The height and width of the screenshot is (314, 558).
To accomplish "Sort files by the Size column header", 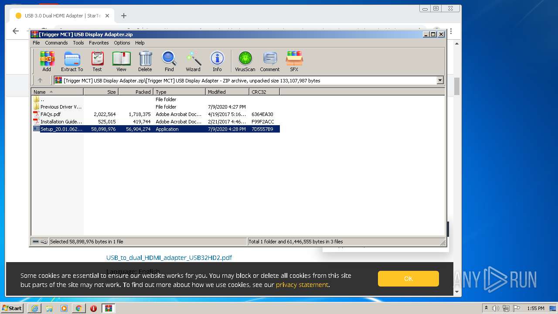I will (101, 92).
